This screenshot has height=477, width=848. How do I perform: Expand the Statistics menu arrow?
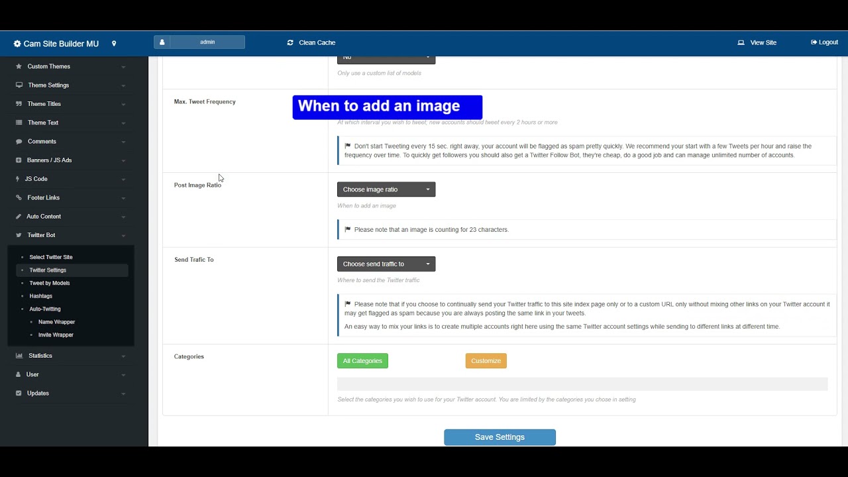[x=123, y=356]
